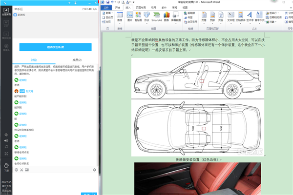The width and height of the screenshot is (293, 195).
Task: Click the Undo icon in Word quick access
Action: click(112, 2)
